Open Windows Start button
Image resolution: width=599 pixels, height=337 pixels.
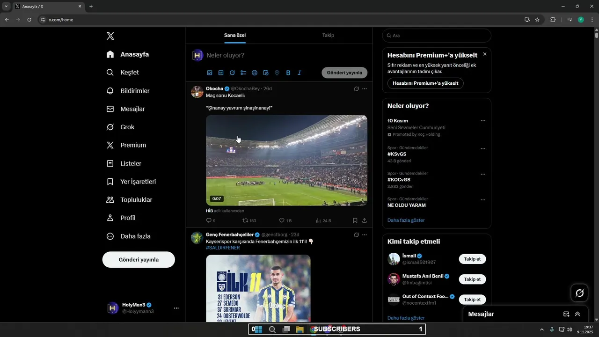258,330
